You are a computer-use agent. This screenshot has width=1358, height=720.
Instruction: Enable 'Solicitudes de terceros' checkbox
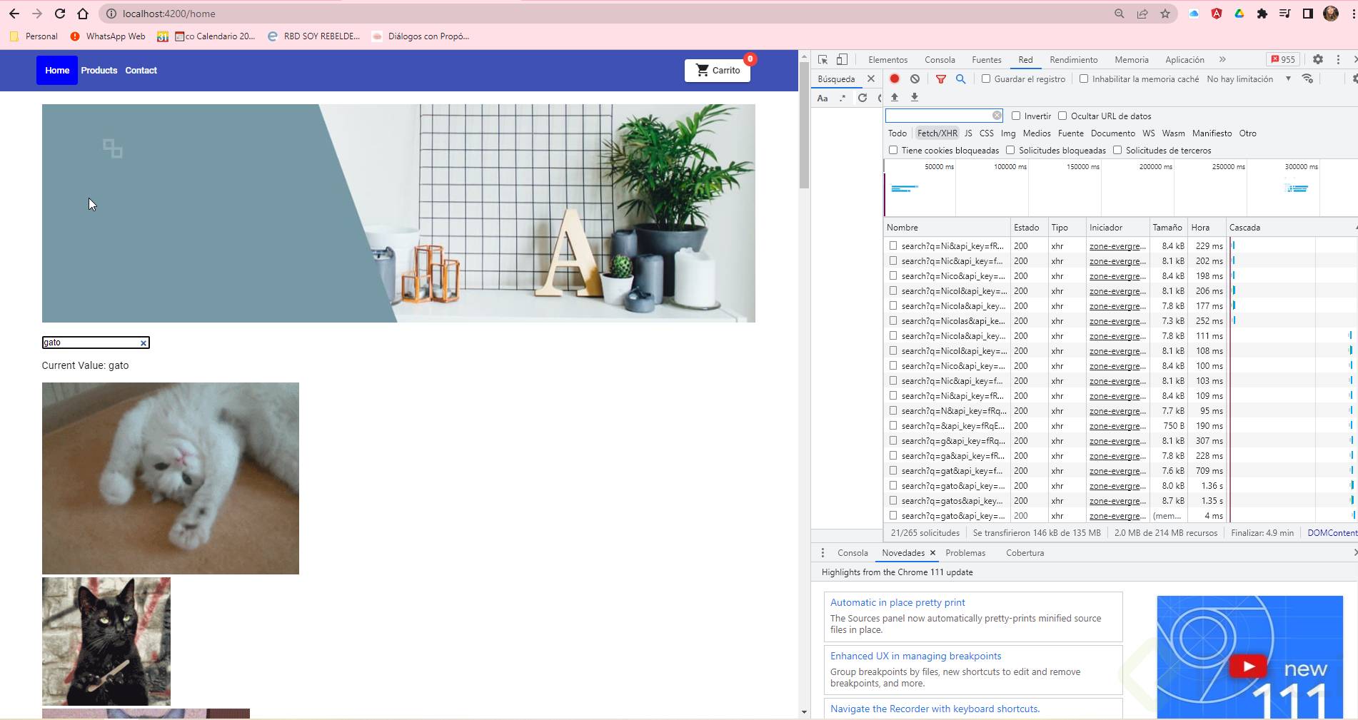pos(1117,150)
